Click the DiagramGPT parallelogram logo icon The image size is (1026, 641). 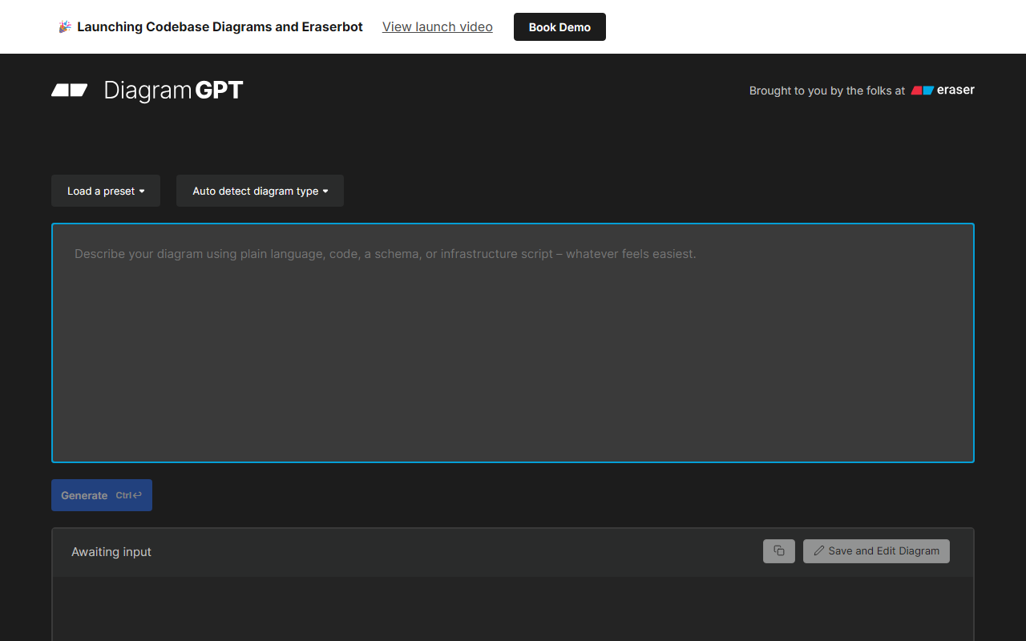pos(70,91)
